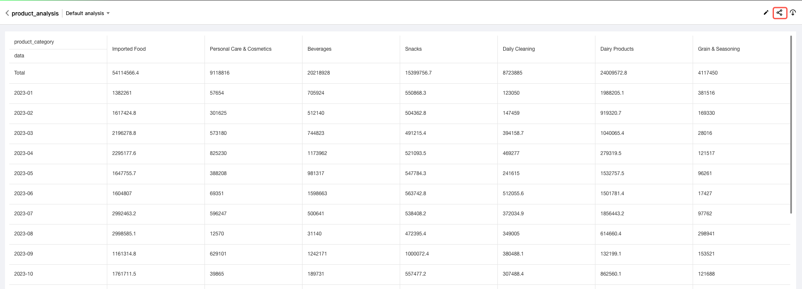
Task: Click the 2023-03 row label
Action: click(23, 133)
